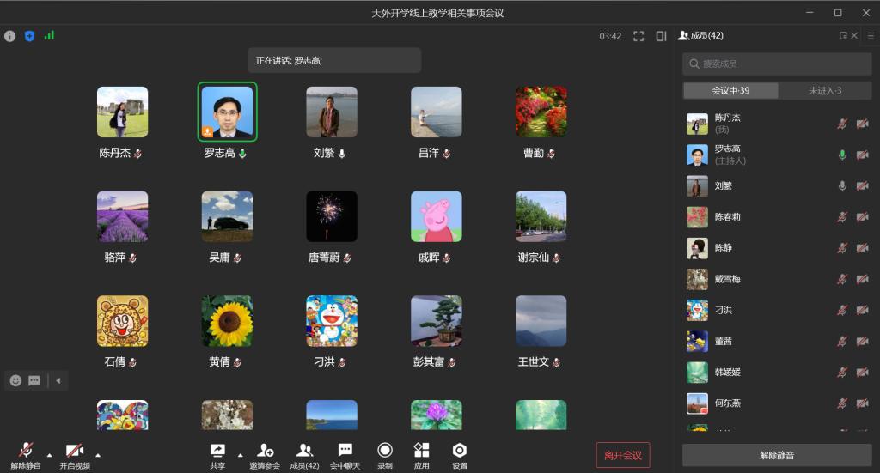This screenshot has width=880, height=473.
Task: Expand the arrow next to 解除静音
Action: coord(49,455)
